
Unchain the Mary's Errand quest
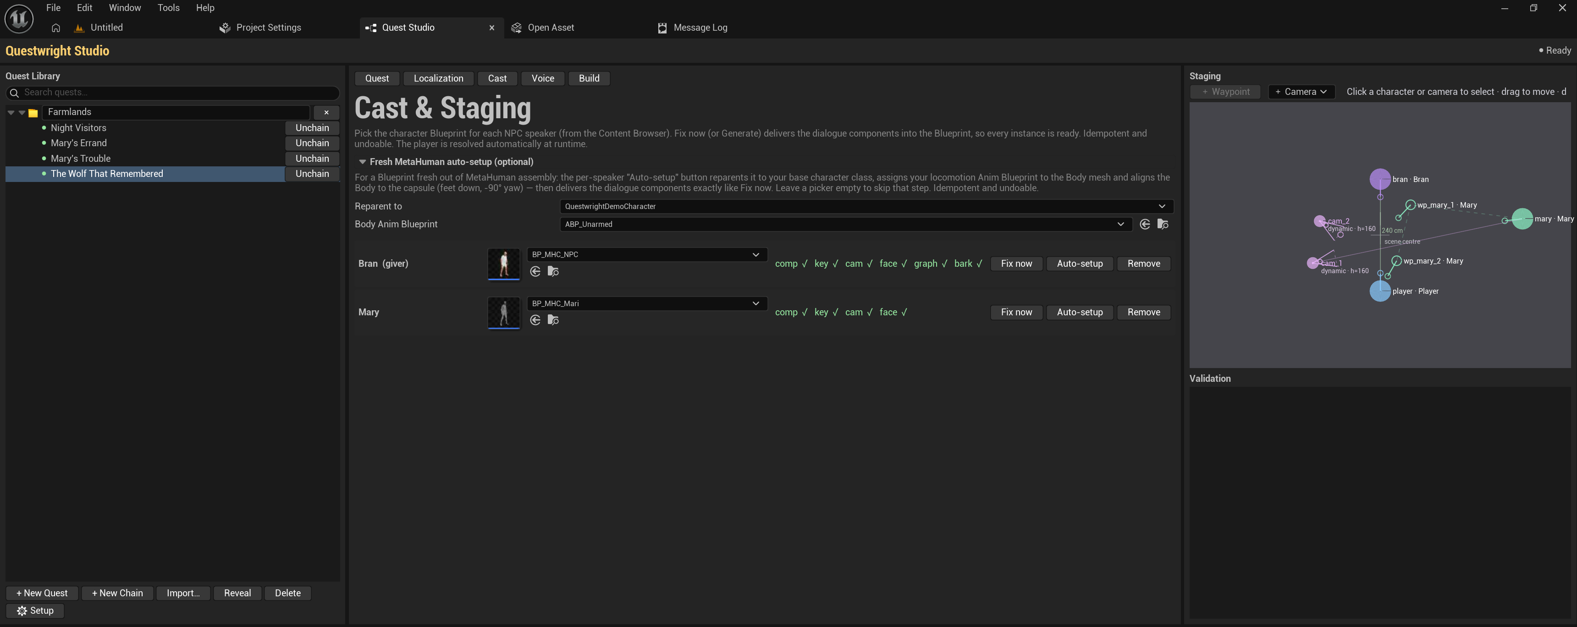[312, 143]
